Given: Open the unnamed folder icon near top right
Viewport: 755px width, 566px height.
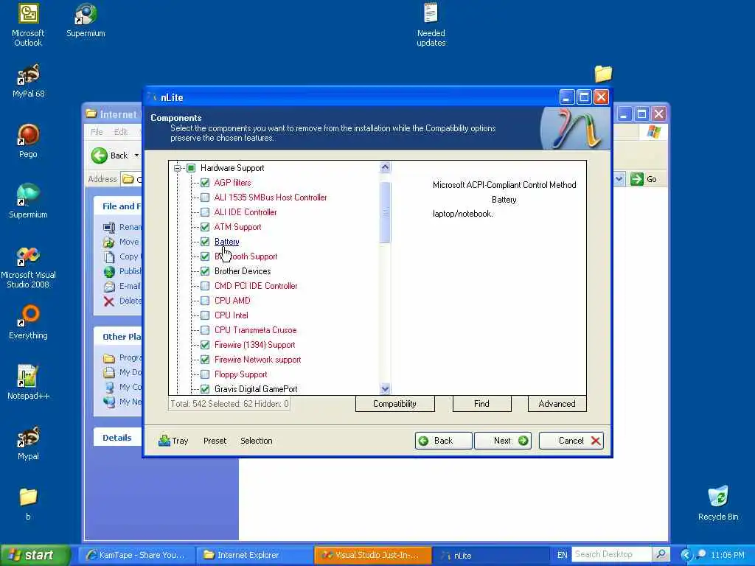Looking at the screenshot, I should (x=603, y=74).
